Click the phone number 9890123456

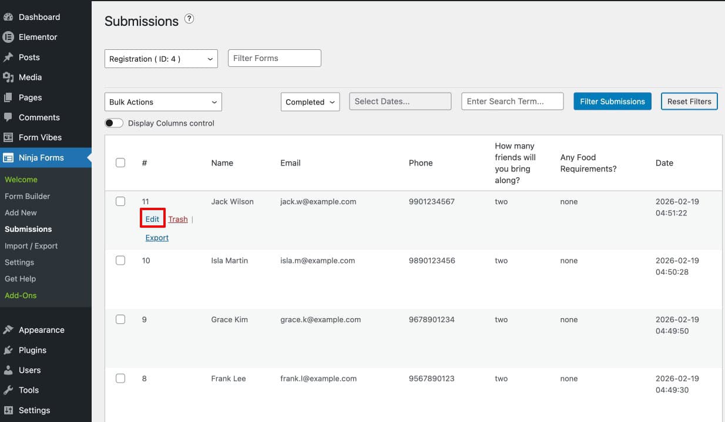point(432,261)
